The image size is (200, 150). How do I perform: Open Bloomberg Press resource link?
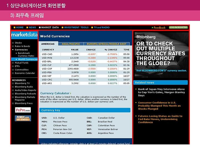click(24, 103)
